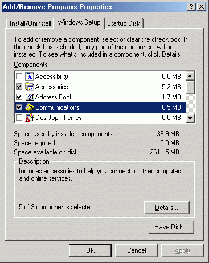209x263 pixels.
Task: Click the components list scroll down arrow
Action: [190, 118]
